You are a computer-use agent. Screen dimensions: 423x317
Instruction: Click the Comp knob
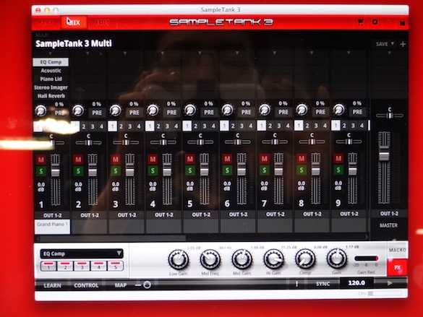coord(305,259)
